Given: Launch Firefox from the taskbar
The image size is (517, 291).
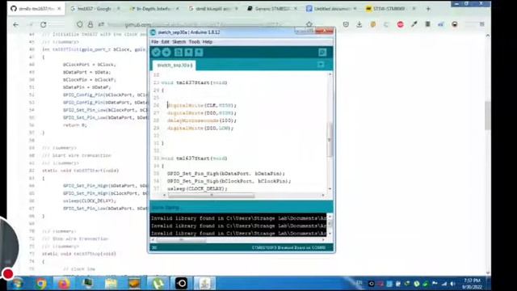Looking at the screenshot, I should (64, 284).
